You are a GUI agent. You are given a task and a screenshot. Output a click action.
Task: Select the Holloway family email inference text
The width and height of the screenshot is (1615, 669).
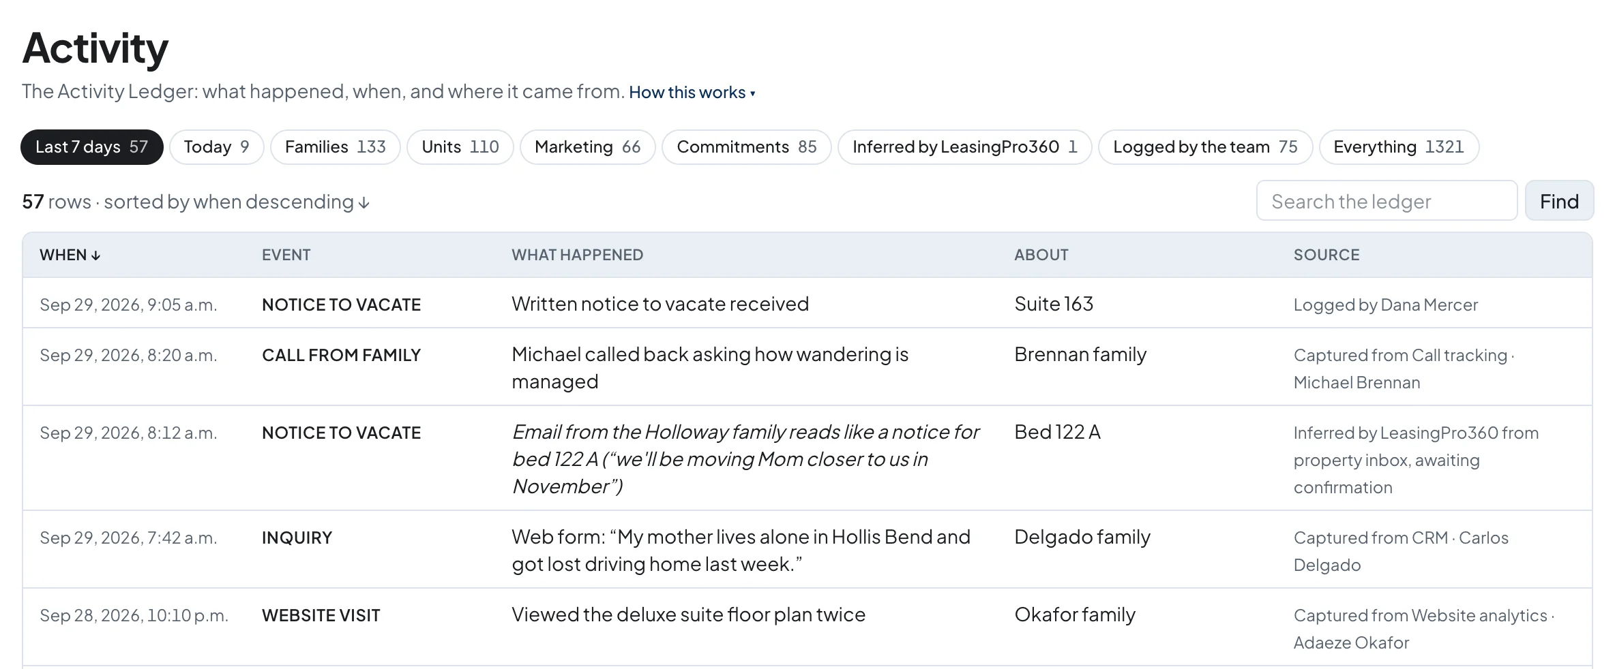coord(745,459)
